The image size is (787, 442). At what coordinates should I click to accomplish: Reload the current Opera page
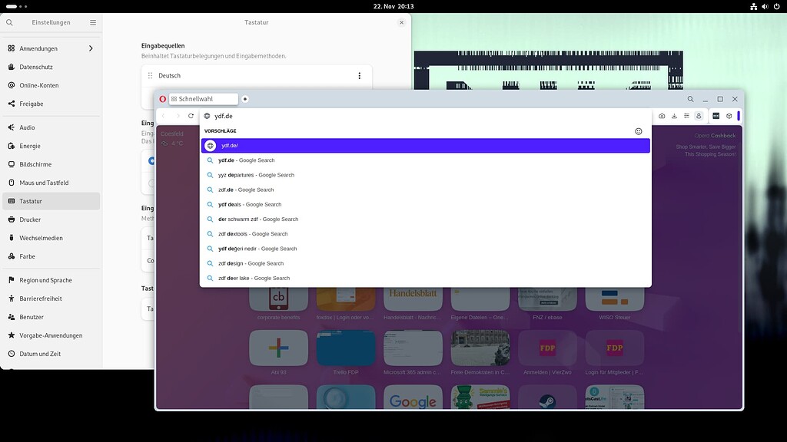point(191,116)
